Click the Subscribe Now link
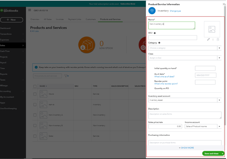This screenshot has height=159, width=227. click(128, 4)
